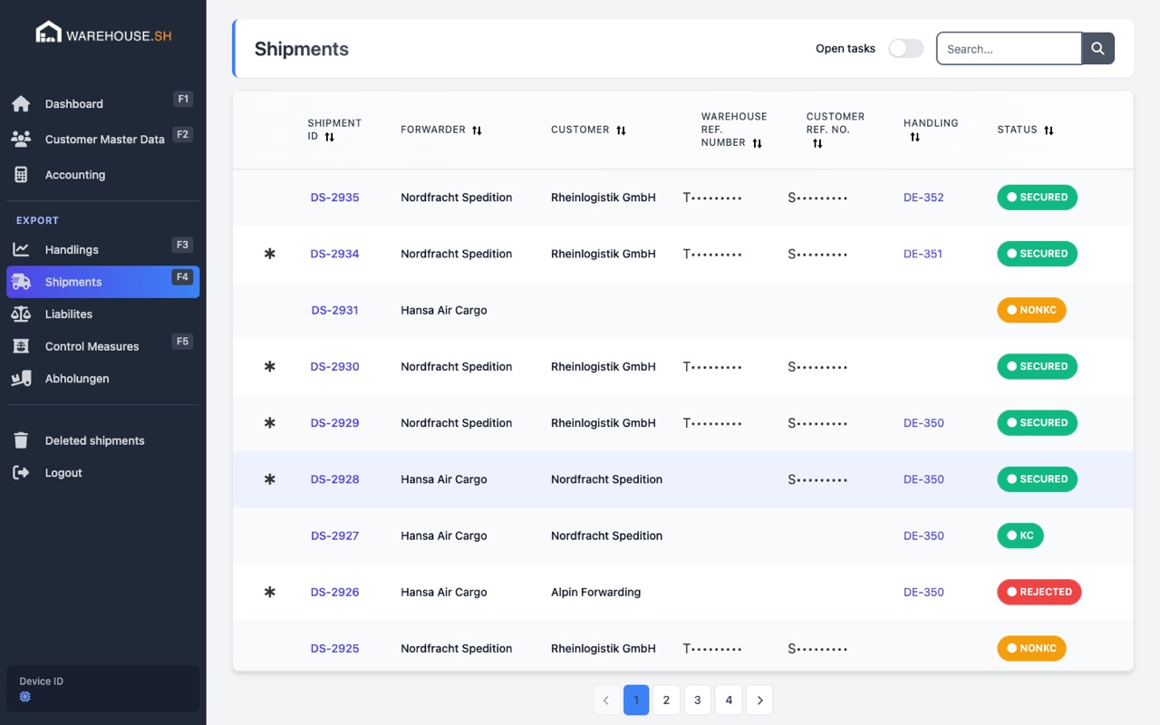Image resolution: width=1160 pixels, height=725 pixels.
Task: Click the KC status badge on DS-2927
Action: [x=1020, y=536]
